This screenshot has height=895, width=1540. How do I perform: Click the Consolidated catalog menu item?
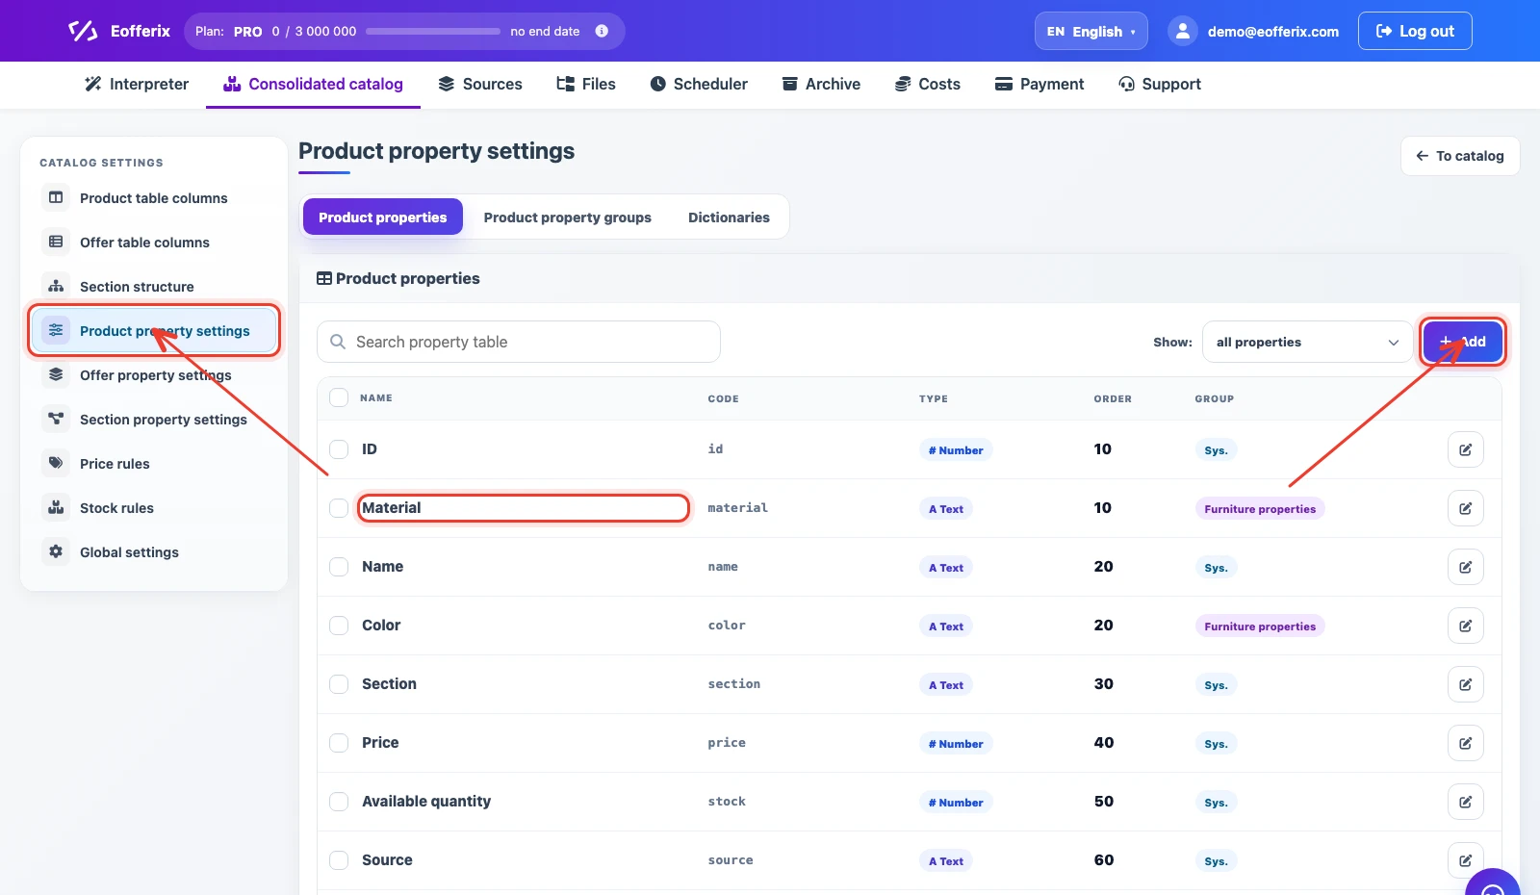pyautogui.click(x=313, y=84)
